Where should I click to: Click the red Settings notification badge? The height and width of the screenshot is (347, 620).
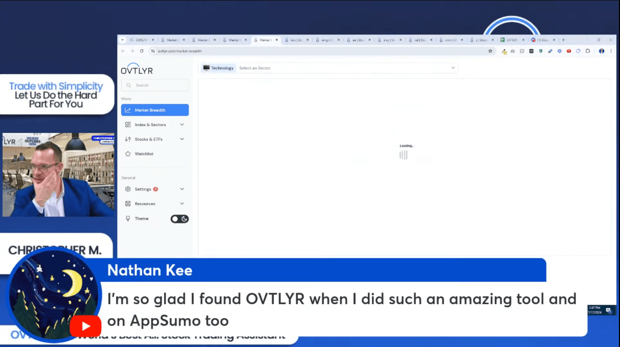click(x=156, y=189)
